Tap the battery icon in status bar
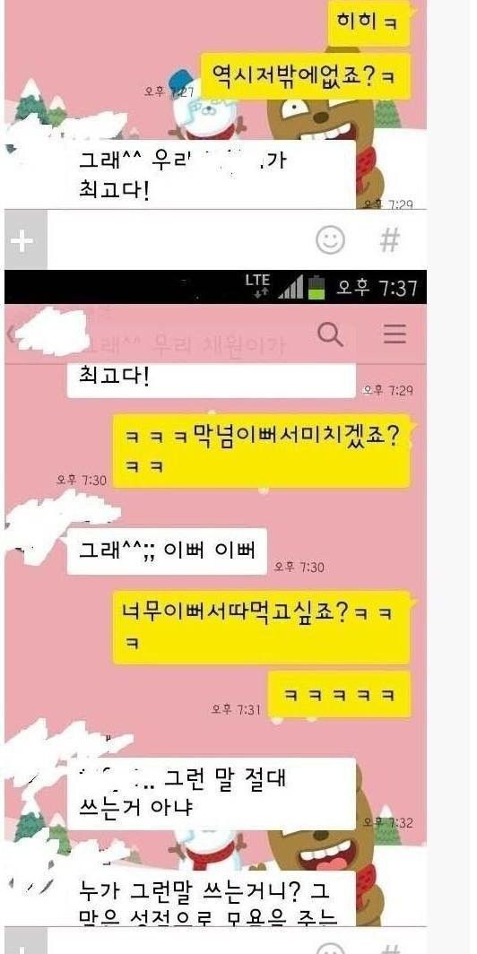The image size is (477, 954). click(x=316, y=287)
